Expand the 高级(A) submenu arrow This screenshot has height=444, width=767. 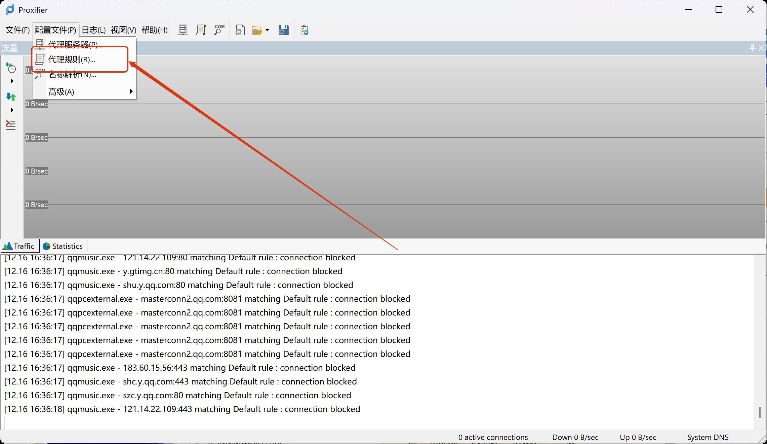click(131, 91)
